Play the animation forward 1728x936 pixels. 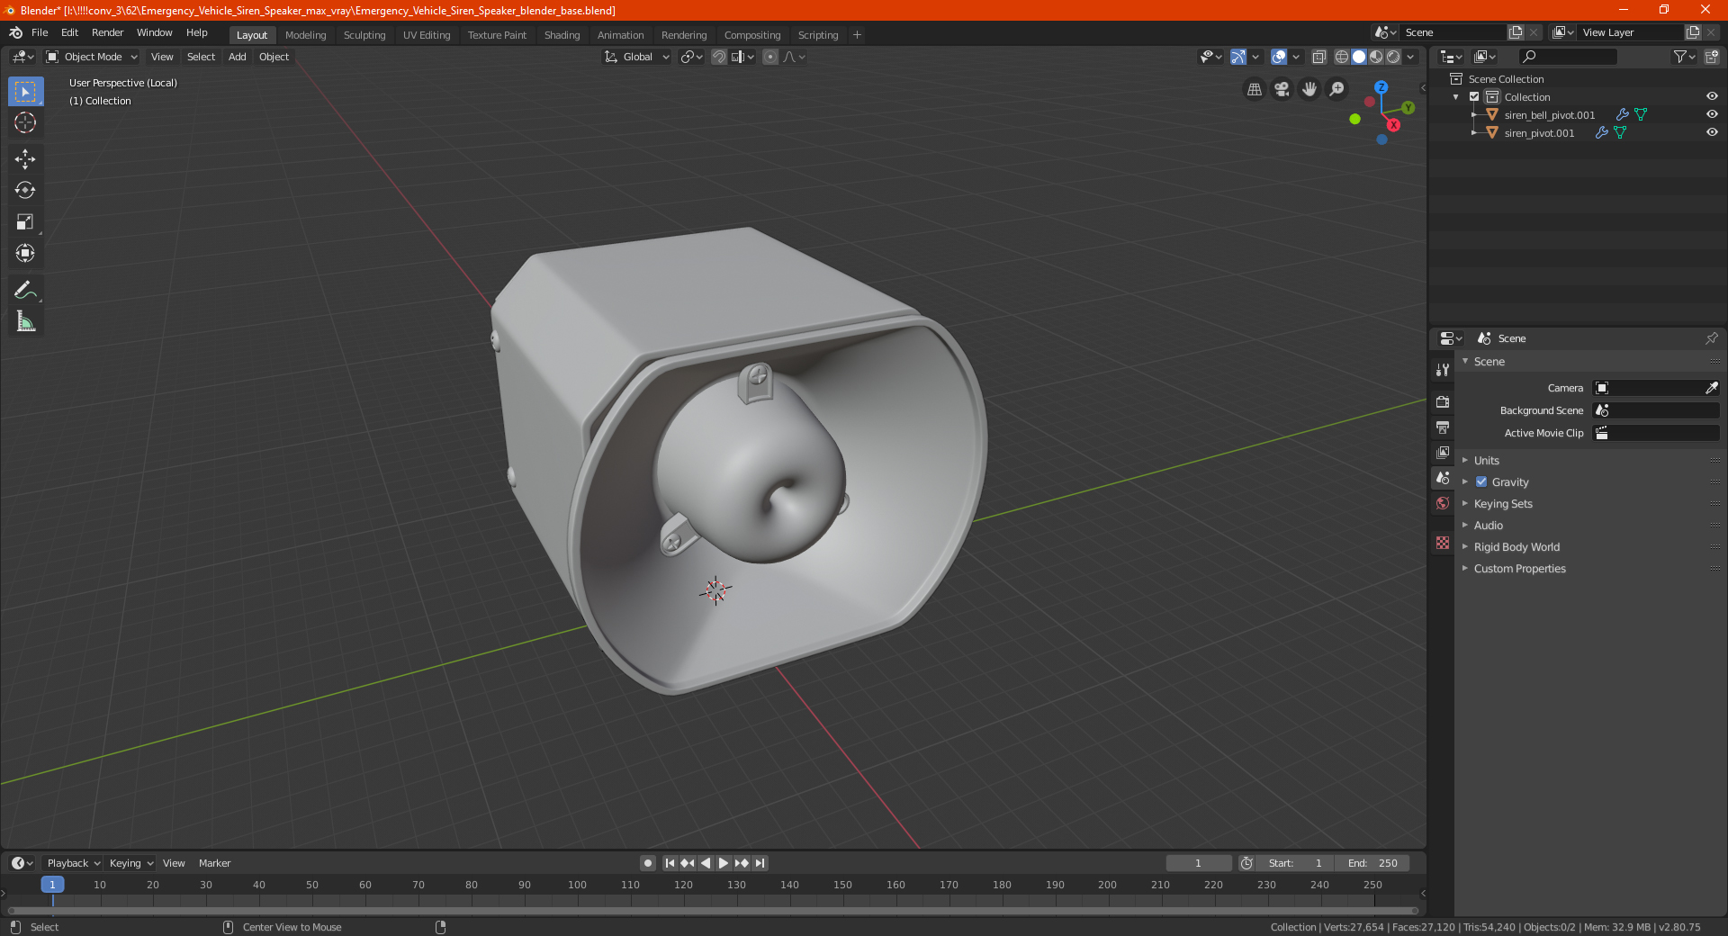click(724, 863)
